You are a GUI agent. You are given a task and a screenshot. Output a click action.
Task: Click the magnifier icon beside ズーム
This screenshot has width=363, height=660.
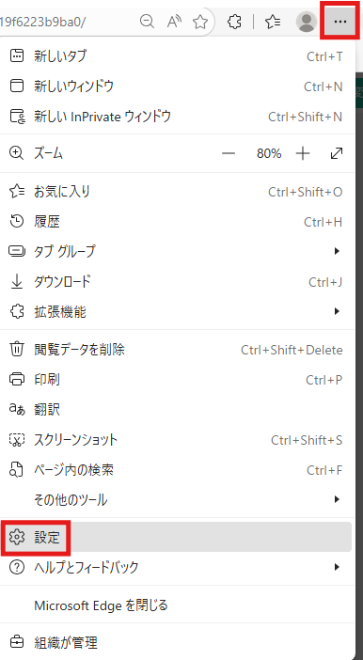click(16, 153)
